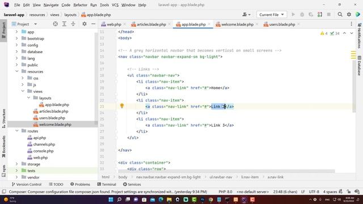Image resolution: width=363 pixels, height=204 pixels.
Task: Open the Problems tool window
Action: click(80, 184)
